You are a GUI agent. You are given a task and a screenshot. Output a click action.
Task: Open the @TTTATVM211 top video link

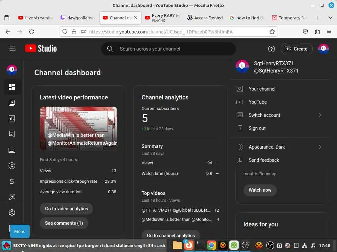pos(176,210)
